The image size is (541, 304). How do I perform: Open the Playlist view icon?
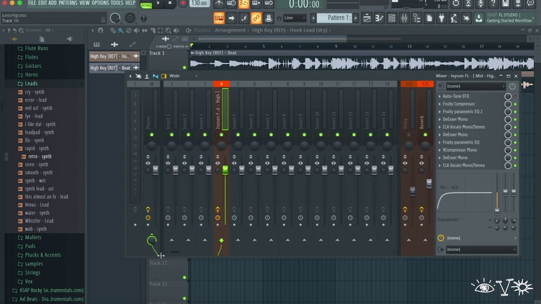[x=367, y=18]
